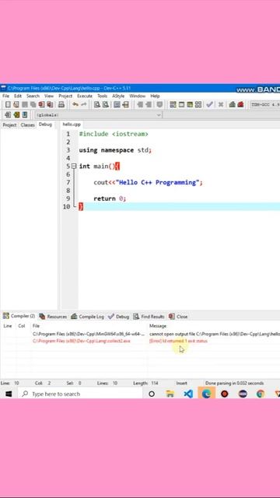The width and height of the screenshot is (280, 498).
Task: Switch to the Project sidebar tab
Action: (x=9, y=124)
